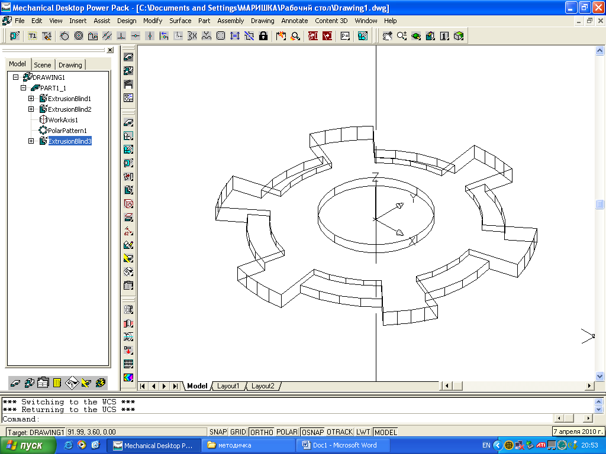Open the Layout2 tab
Viewport: 606px width, 454px height.
(x=263, y=386)
